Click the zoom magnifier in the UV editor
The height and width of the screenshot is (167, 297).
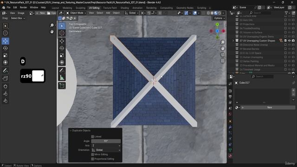52,25
